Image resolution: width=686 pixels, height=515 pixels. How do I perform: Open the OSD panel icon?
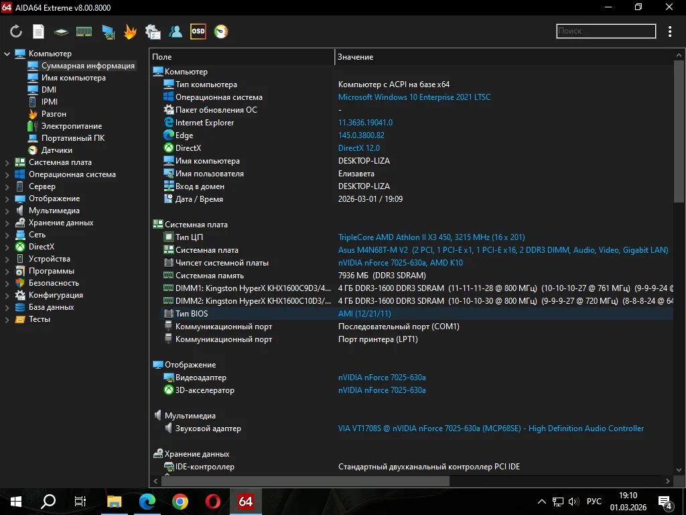click(x=198, y=32)
